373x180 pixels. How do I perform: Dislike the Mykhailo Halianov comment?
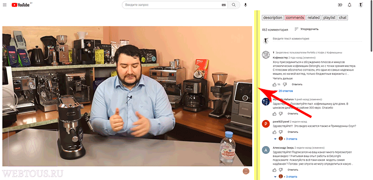[x=281, y=113]
